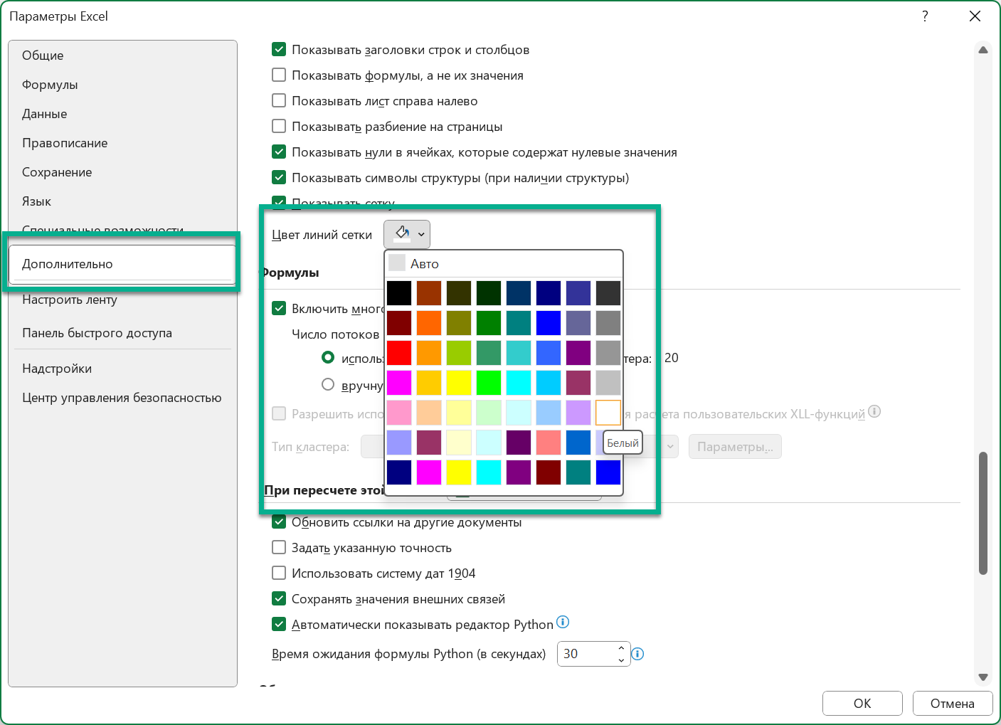Click info icon beside Python editor option

(563, 622)
